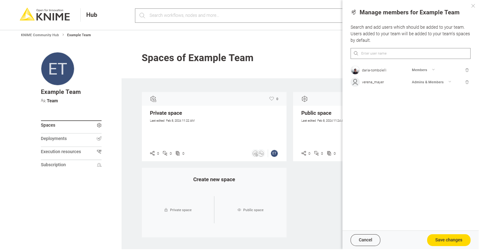Click the workflow count icon on Private space
The width and height of the screenshot is (484, 252).
152,153
